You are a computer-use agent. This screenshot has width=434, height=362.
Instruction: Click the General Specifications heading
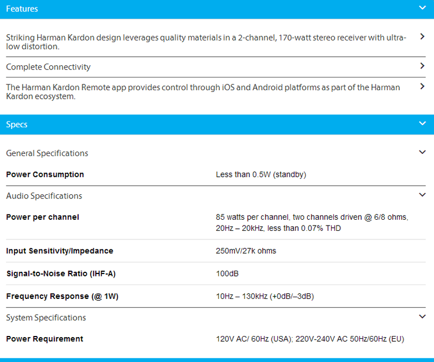[x=47, y=153]
